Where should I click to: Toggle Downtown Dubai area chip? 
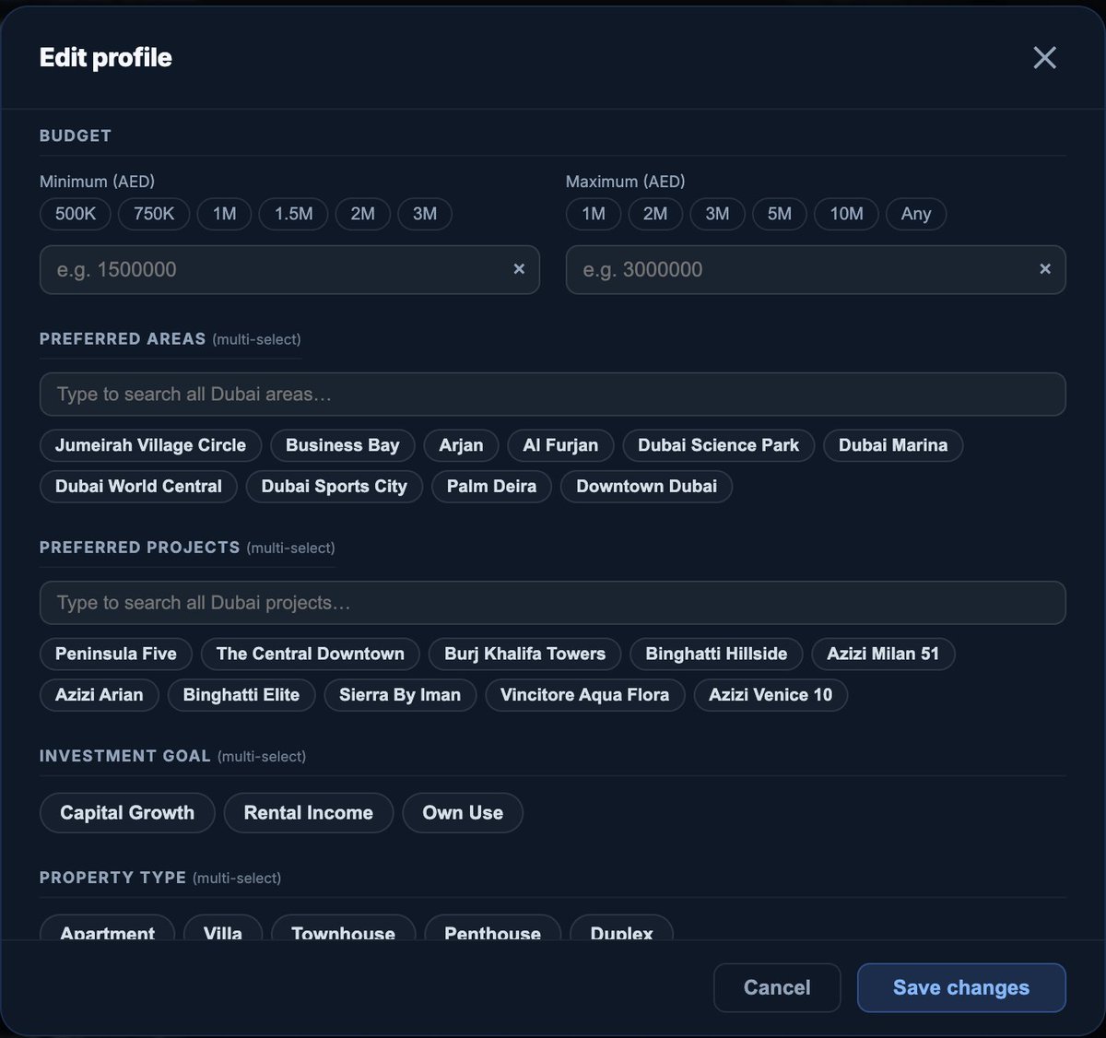pos(646,486)
